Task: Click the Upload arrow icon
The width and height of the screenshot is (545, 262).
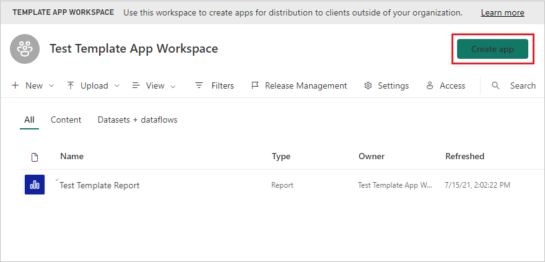Action: tap(71, 85)
